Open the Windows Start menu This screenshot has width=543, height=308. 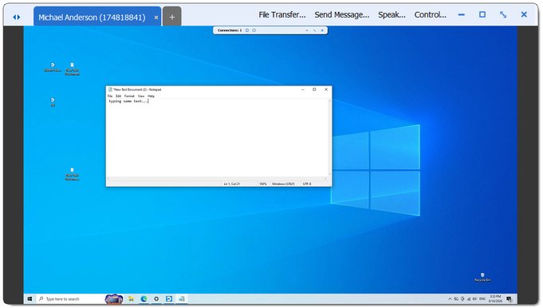[30, 298]
